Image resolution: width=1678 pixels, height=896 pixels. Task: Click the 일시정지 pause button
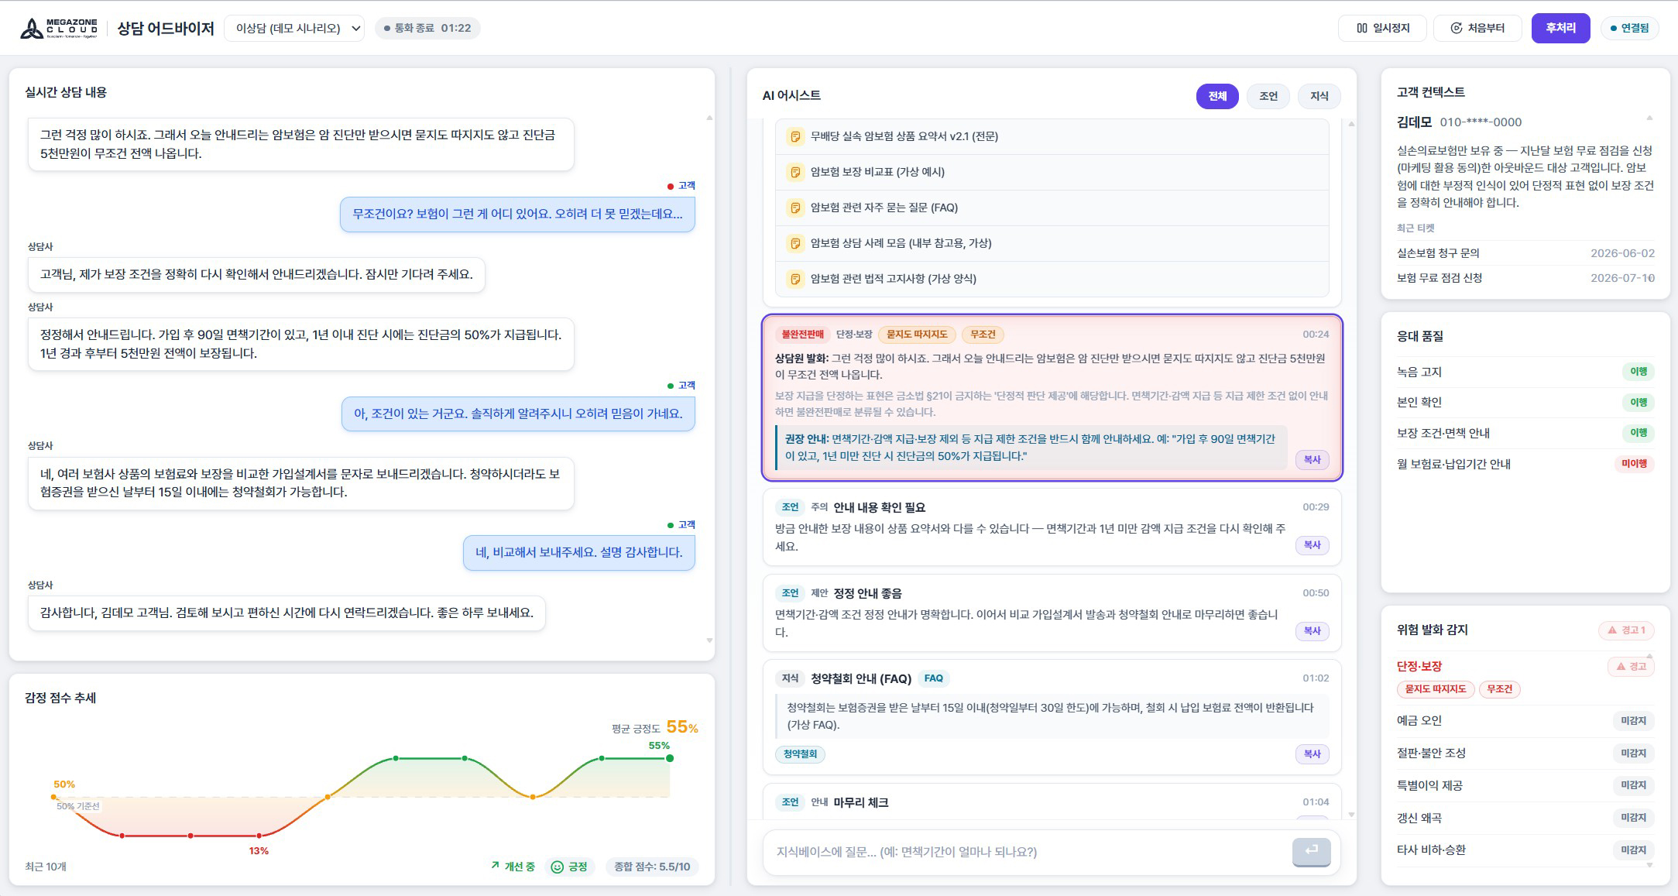1383,28
